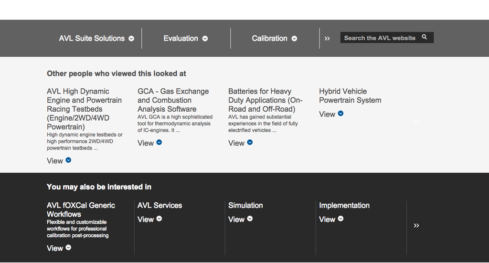The image size is (489, 263).
Task: Open Batteries for Heavy Duty Applications title
Action: click(266, 100)
